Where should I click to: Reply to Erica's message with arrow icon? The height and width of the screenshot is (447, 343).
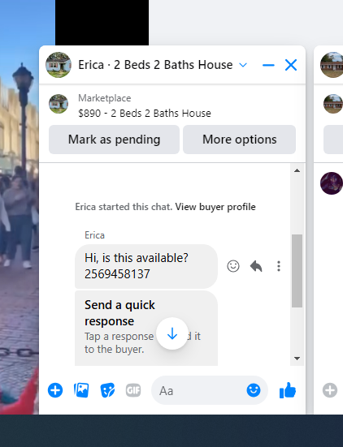tap(256, 266)
